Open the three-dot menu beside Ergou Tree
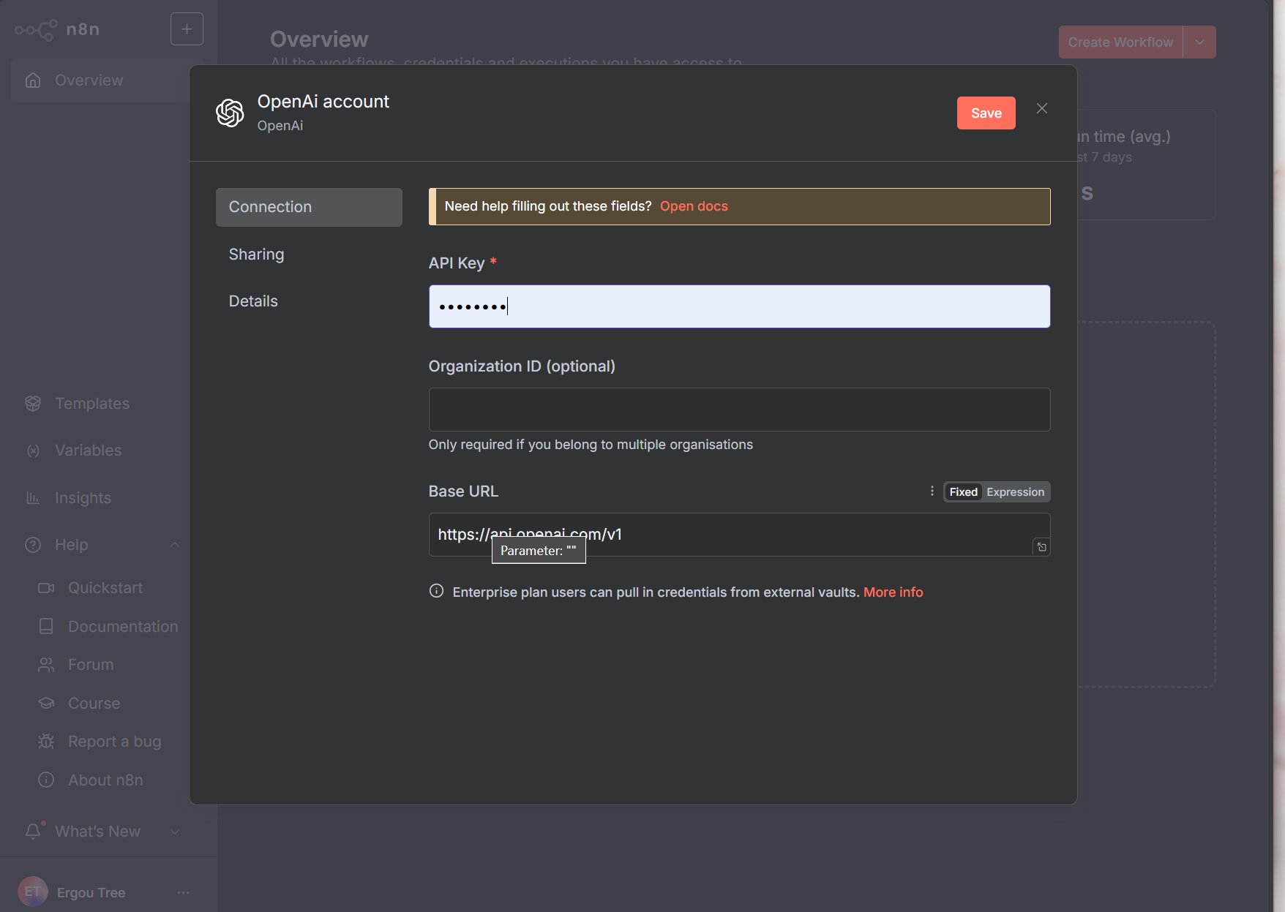The width and height of the screenshot is (1285, 912). click(x=184, y=892)
